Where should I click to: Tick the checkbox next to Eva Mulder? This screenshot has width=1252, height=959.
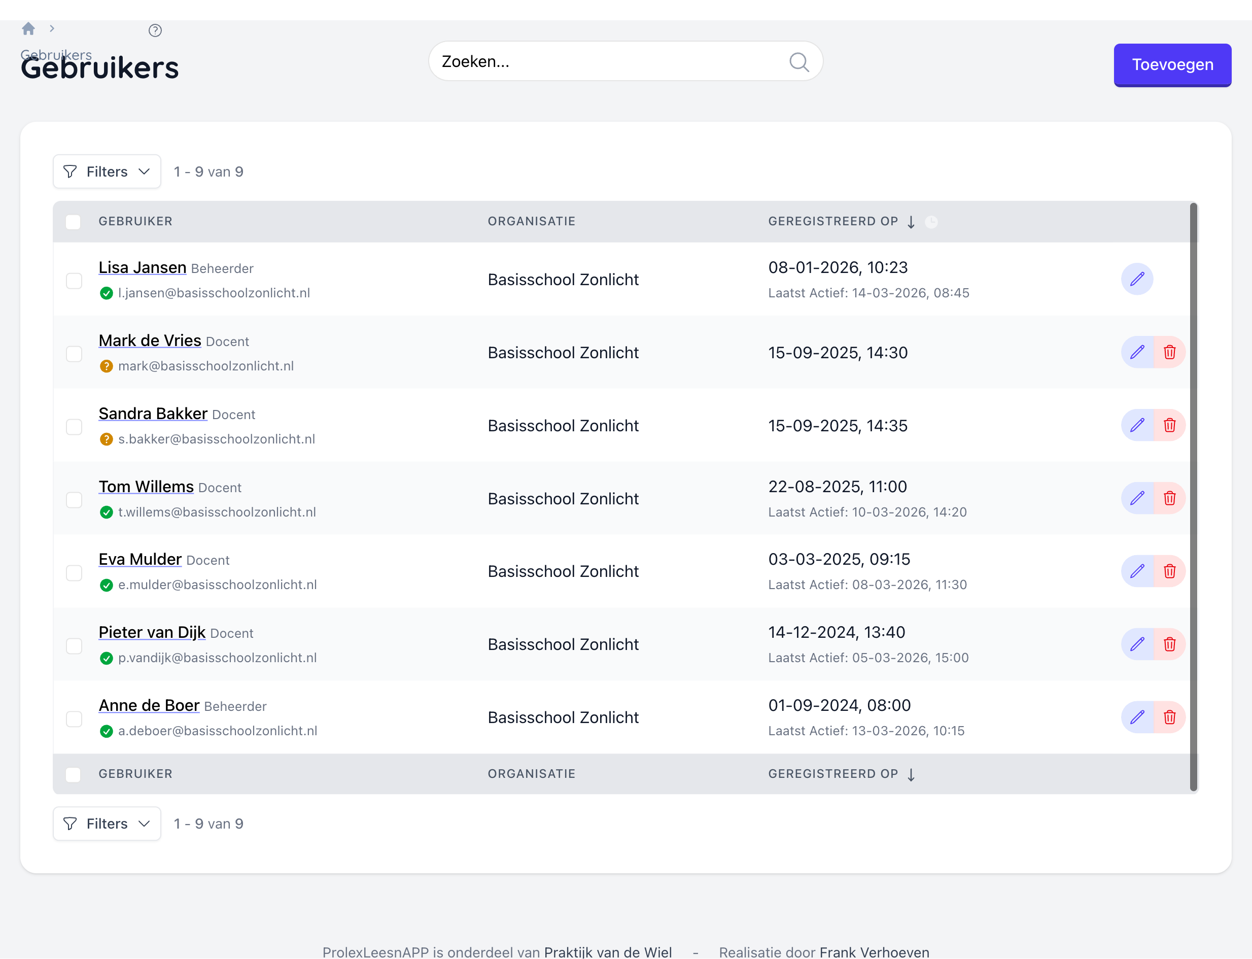pos(74,572)
